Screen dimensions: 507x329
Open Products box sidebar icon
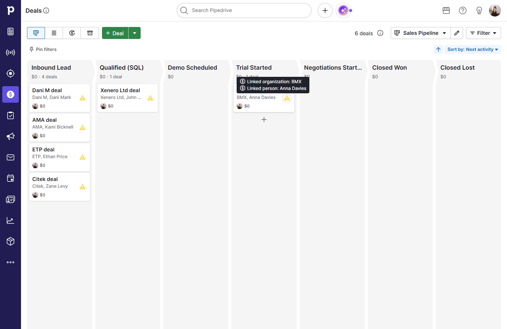click(10, 241)
